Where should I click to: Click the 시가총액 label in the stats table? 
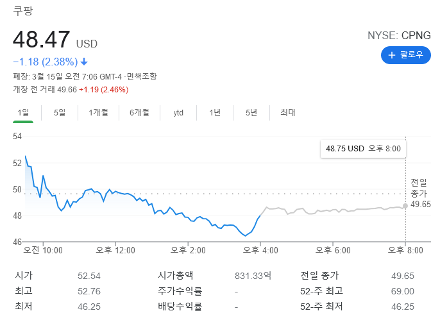point(176,275)
